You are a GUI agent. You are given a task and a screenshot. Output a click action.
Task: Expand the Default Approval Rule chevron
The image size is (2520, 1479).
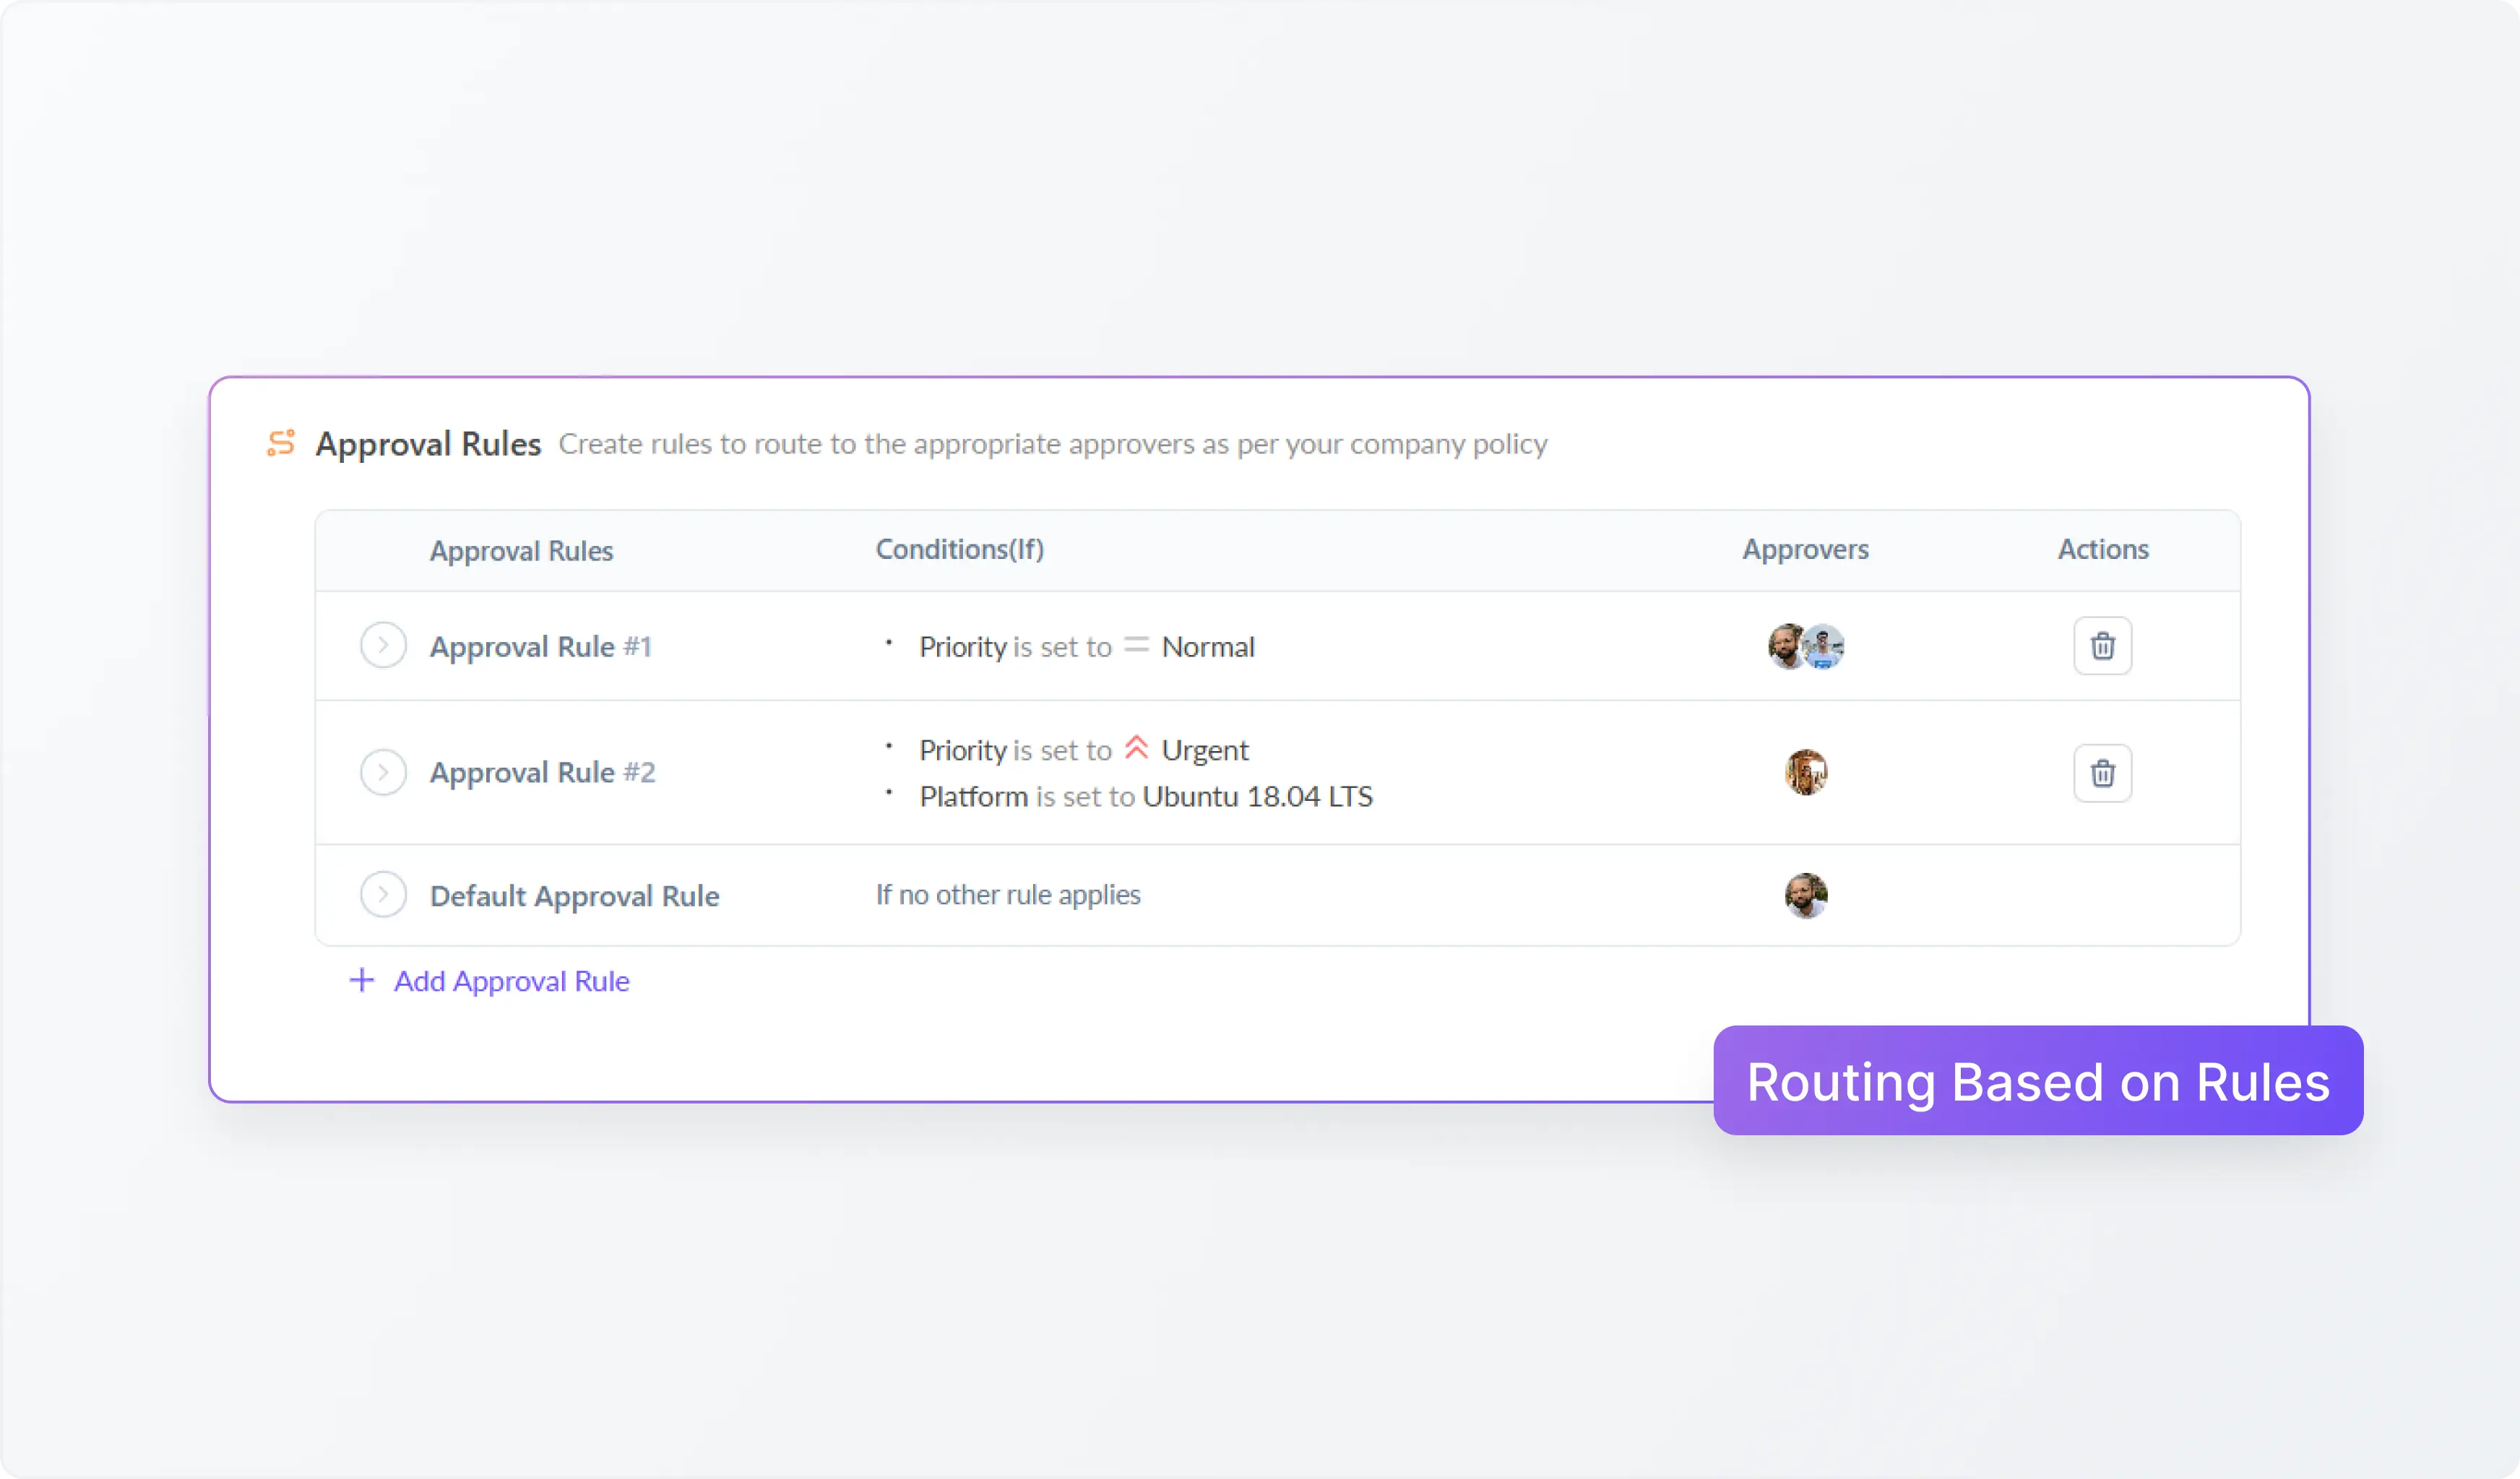click(x=383, y=894)
